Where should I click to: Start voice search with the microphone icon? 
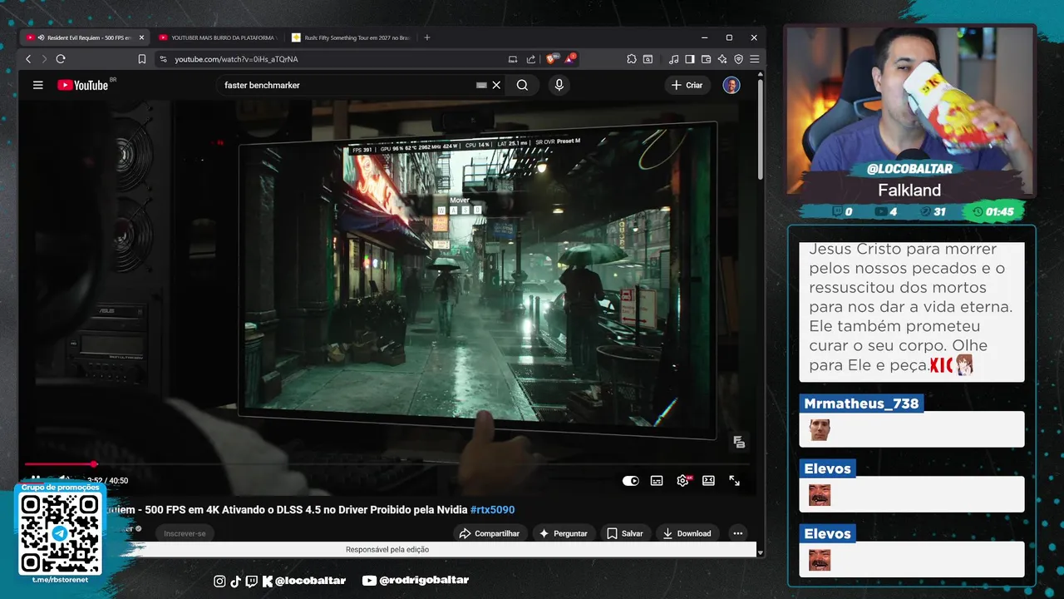(559, 85)
